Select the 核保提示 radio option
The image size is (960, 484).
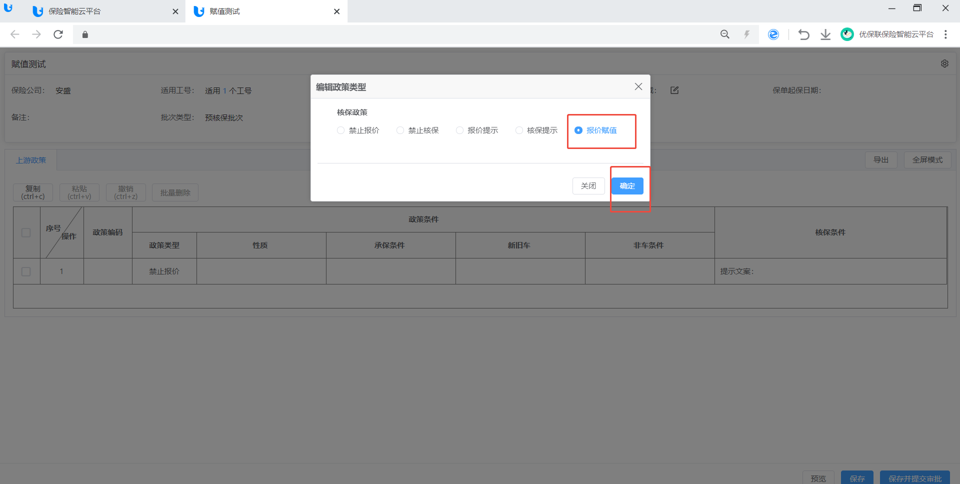536,130
